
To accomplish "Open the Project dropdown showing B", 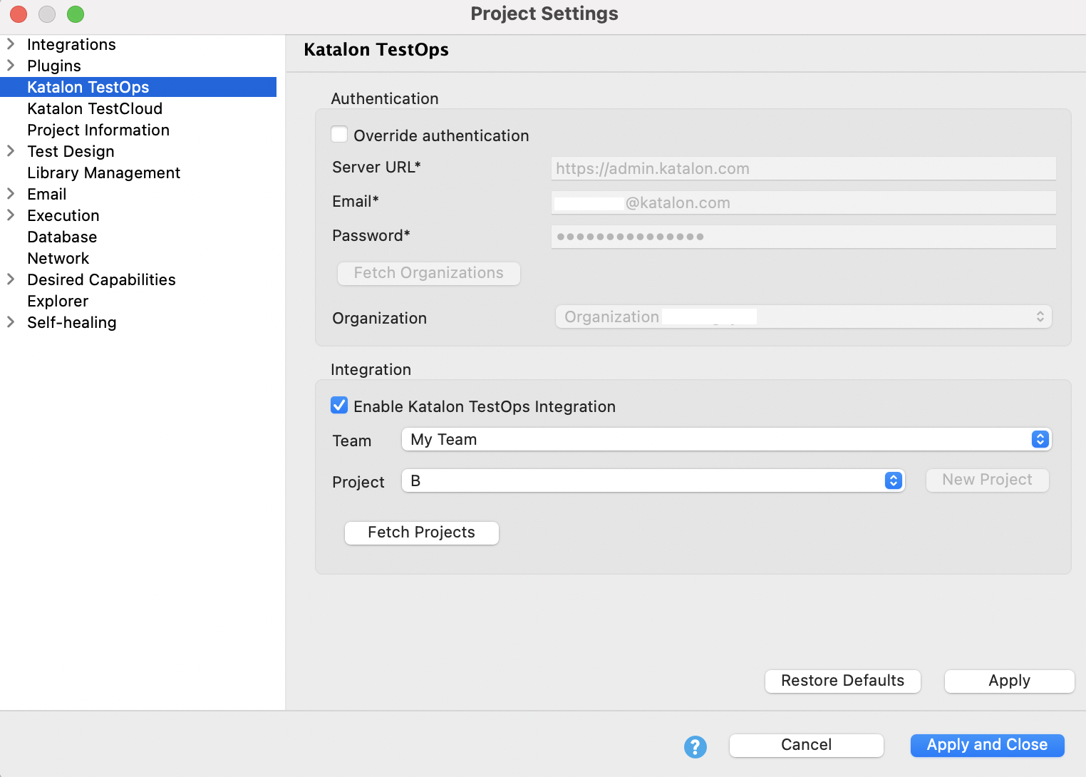I will click(653, 480).
